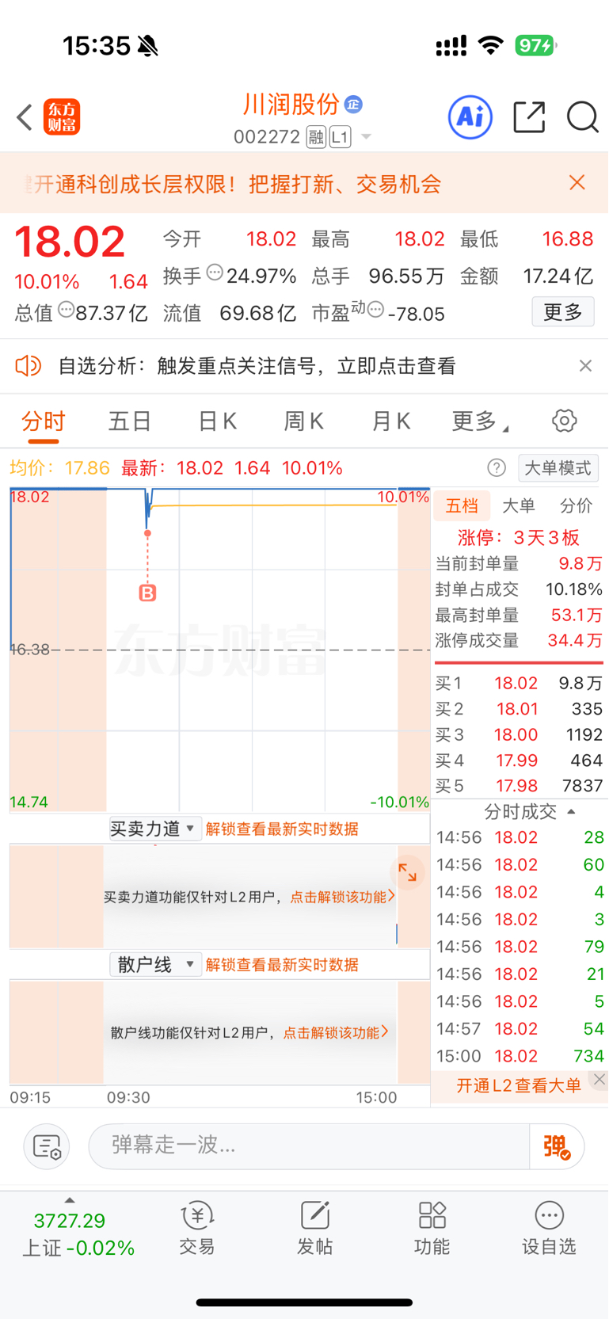Tap the B buy marker on chart
The image size is (609, 1319).
click(x=147, y=593)
